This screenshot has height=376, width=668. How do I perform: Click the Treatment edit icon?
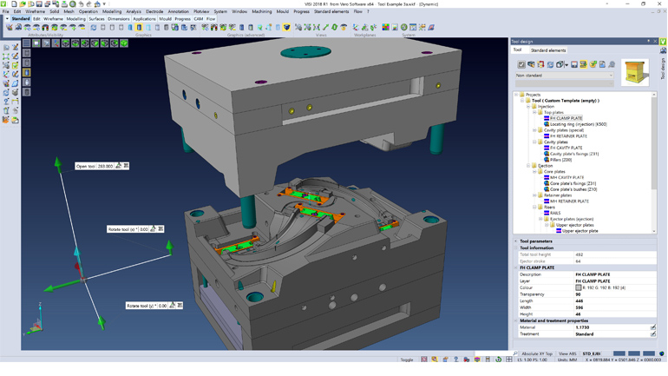(653, 334)
